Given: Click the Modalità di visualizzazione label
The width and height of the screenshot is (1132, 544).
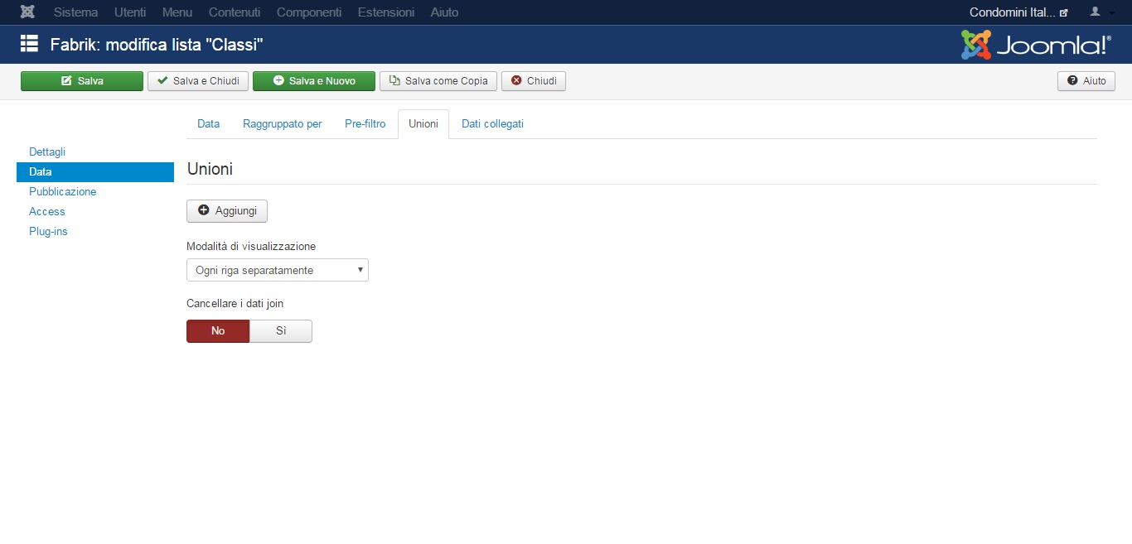Looking at the screenshot, I should pos(251,246).
